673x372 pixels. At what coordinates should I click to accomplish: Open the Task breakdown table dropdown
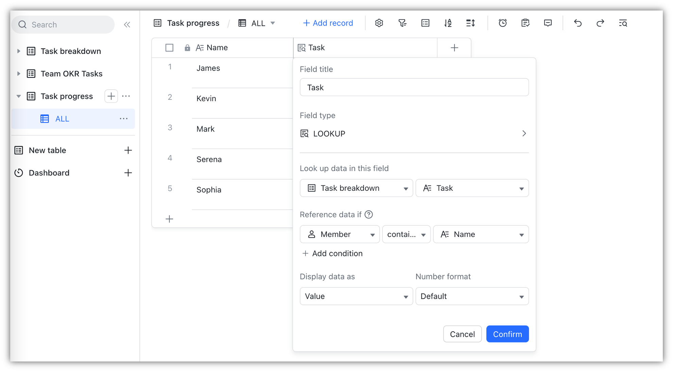356,188
